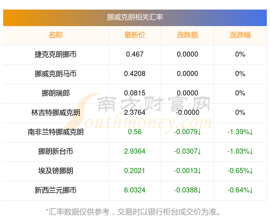Click the price value 0.467
270x222 pixels.
(x=135, y=54)
